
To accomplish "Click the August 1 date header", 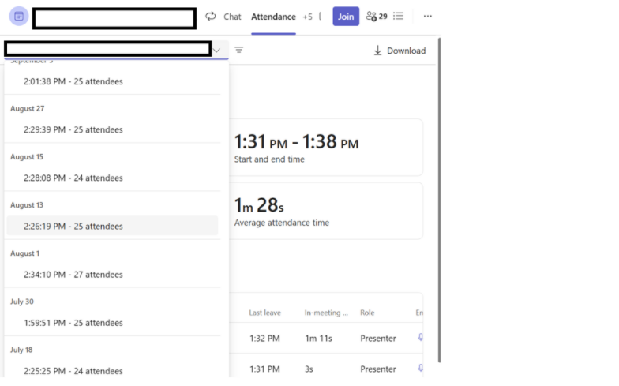I will point(25,253).
